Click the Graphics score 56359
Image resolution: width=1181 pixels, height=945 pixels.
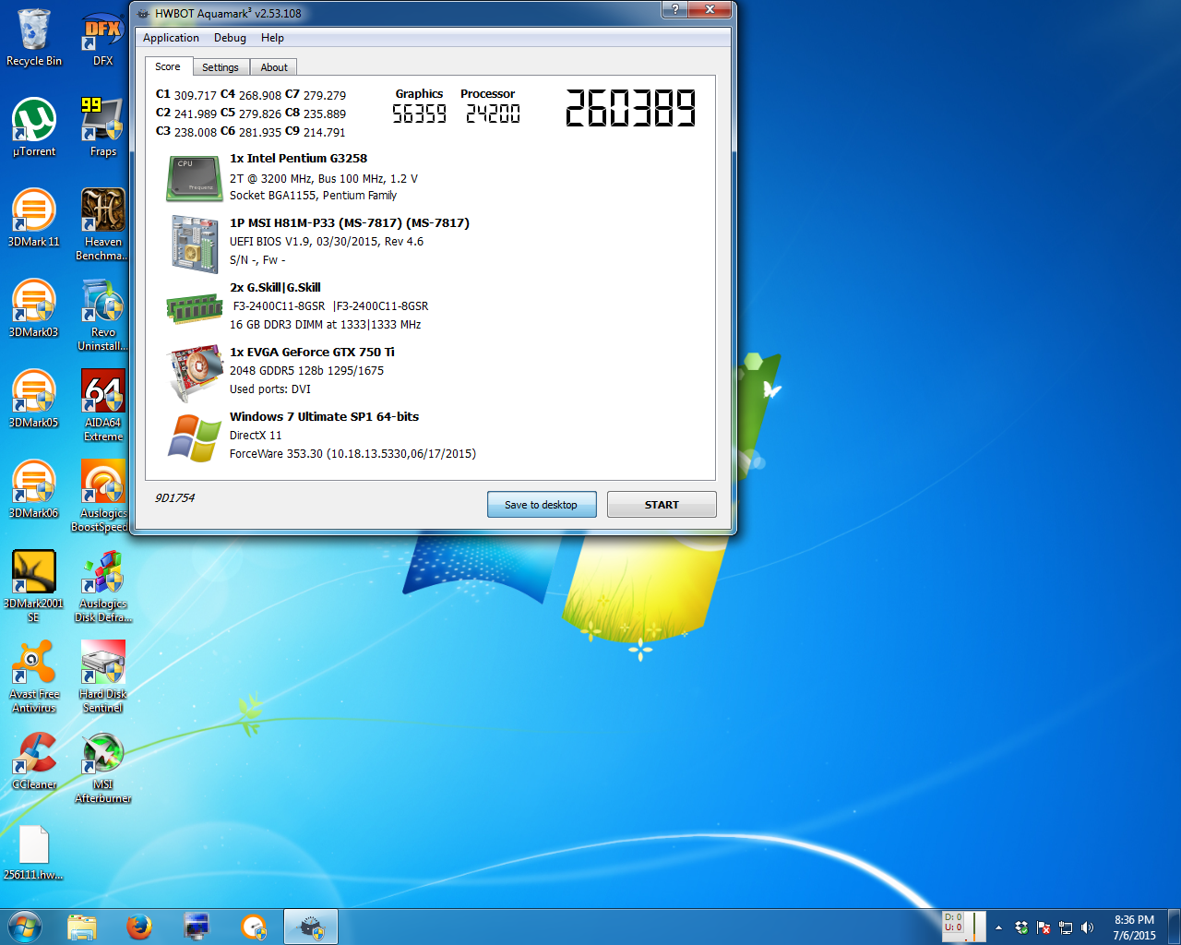point(419,114)
